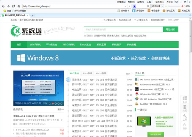
Task: Open Win7系统 in the green navigation bar
Action: point(35,44)
